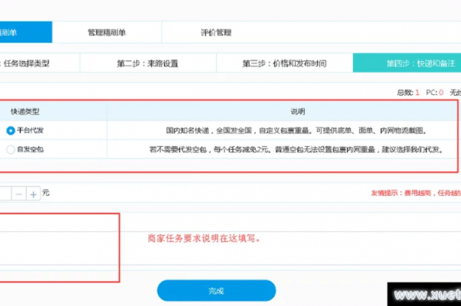Select the 平台代发 radio option
The image size is (461, 306).
[x=11, y=131]
